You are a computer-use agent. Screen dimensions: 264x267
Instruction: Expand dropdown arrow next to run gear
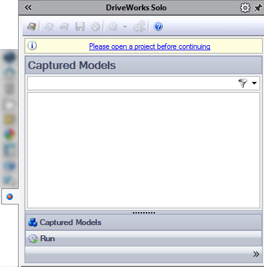tap(125, 27)
